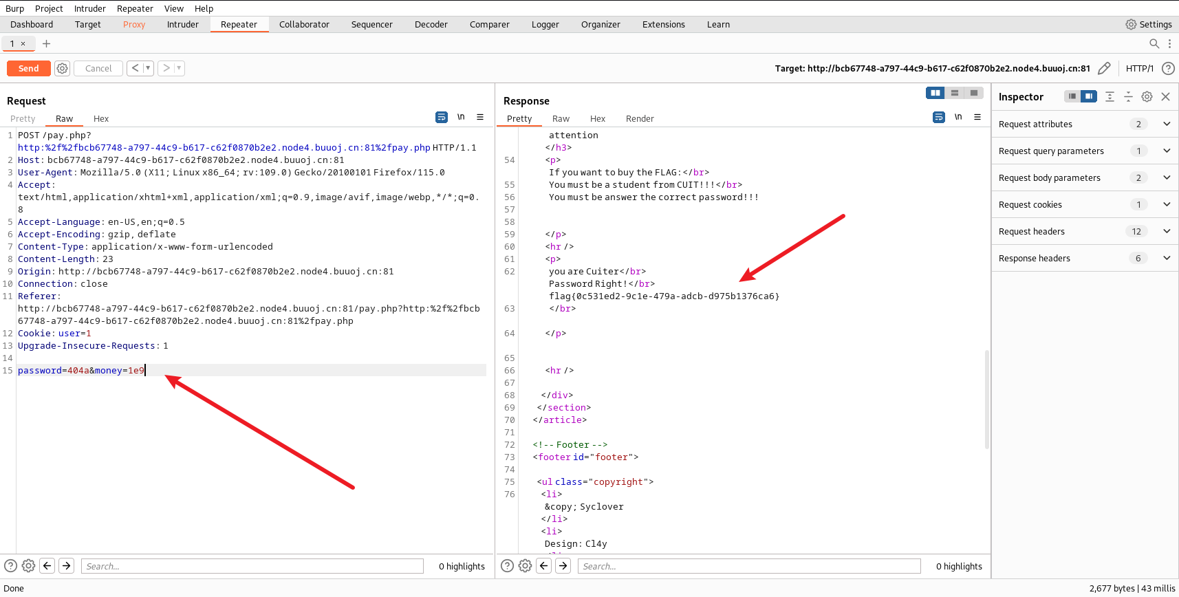Close the Inspector panel
The height and width of the screenshot is (597, 1179).
click(x=1166, y=96)
